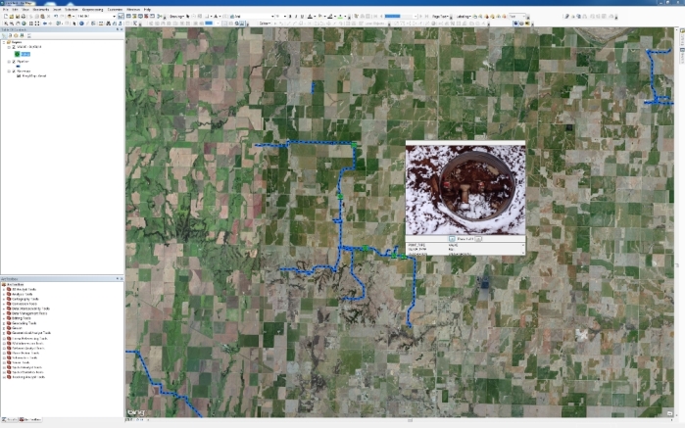The image size is (685, 428).
Task: Go back to previous extent arrow
Action: (44, 24)
